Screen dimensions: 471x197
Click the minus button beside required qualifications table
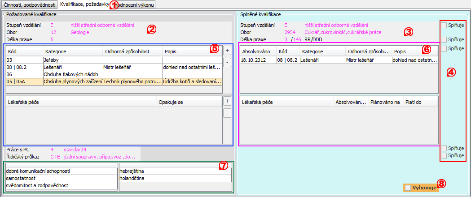point(227,62)
